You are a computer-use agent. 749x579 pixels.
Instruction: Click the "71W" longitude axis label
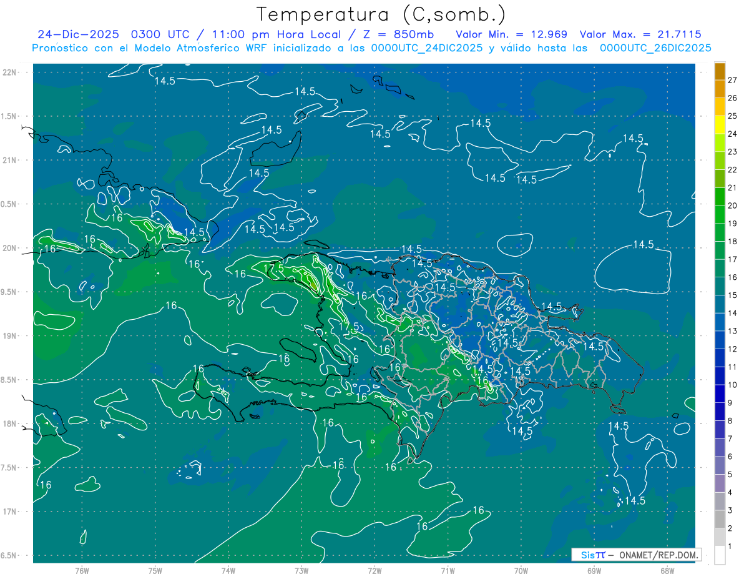[x=448, y=570]
